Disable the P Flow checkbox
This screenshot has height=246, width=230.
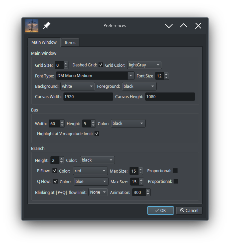(x=55, y=171)
